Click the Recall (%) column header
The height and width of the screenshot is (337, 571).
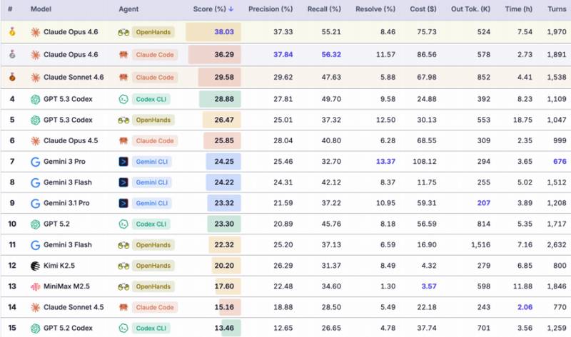(325, 9)
